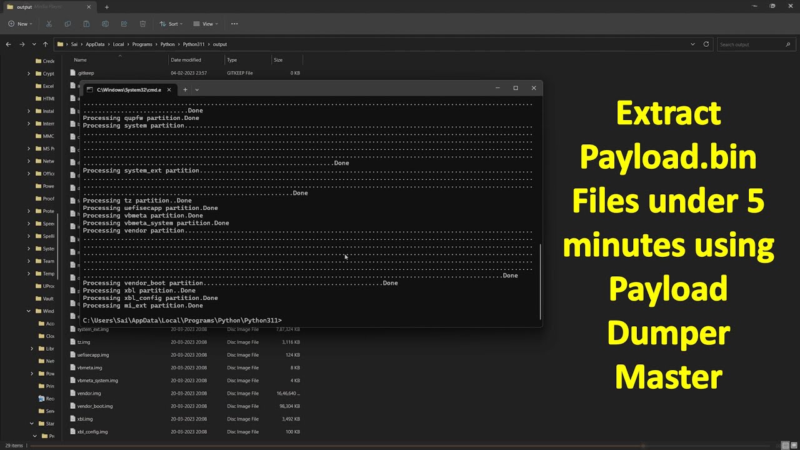800x450 pixels.
Task: Click Programs in the address breadcrumb
Action: point(142,44)
